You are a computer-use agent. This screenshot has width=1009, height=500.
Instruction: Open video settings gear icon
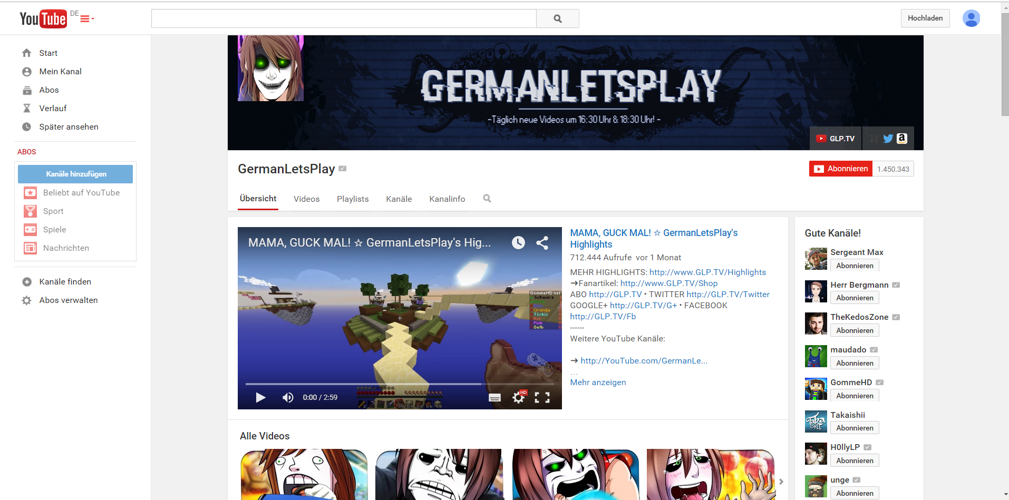click(x=519, y=397)
